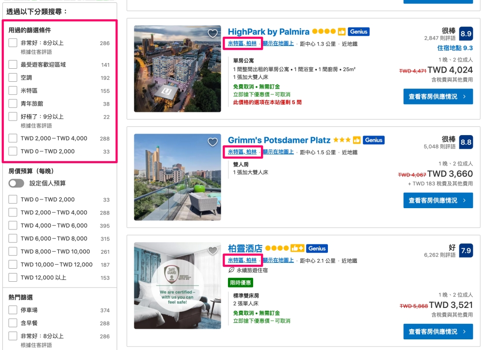The height and width of the screenshot is (350, 485).
Task: Save Grimm's Potsdamer Platz with the heart icon
Action: (x=212, y=142)
